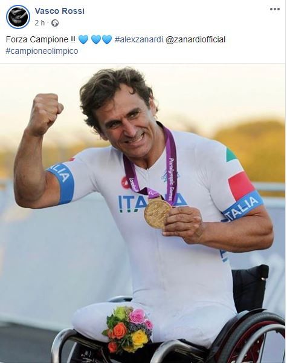Click the public globe privacy icon

(55, 23)
